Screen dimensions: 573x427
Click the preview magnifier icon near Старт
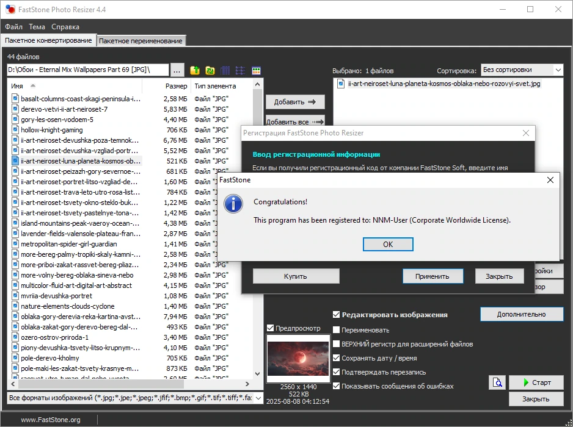[x=497, y=382]
